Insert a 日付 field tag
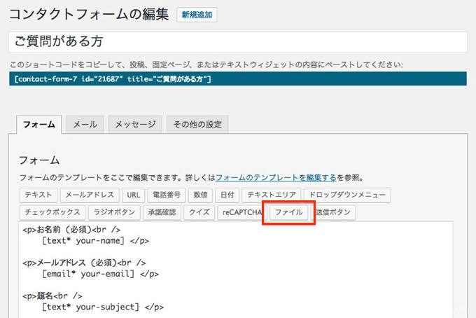476x318 pixels. pos(227,195)
